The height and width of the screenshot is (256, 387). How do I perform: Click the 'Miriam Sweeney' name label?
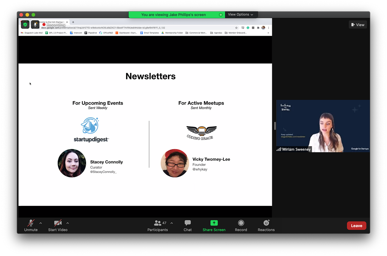tap(296, 150)
